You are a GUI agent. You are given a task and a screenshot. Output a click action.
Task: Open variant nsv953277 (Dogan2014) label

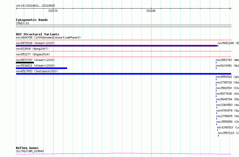coord(33,54)
